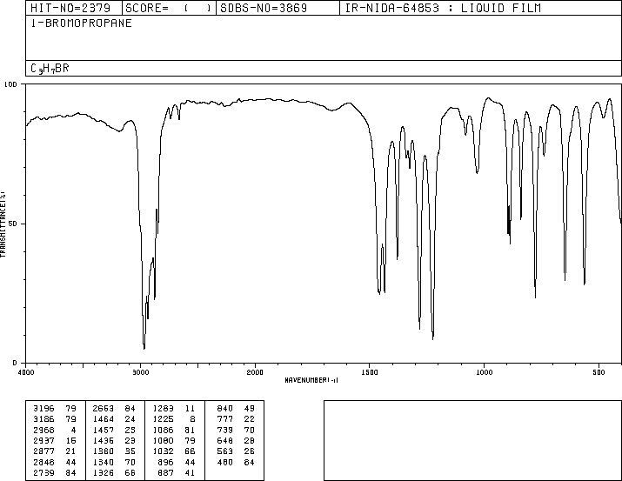This screenshot has width=622, height=481.
Task: Click the TRANSMITTANCE(%) y-axis title
Action: point(3,224)
